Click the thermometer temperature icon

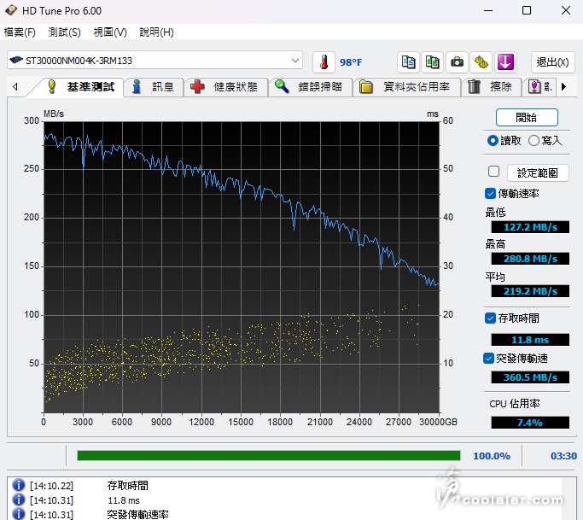(324, 61)
